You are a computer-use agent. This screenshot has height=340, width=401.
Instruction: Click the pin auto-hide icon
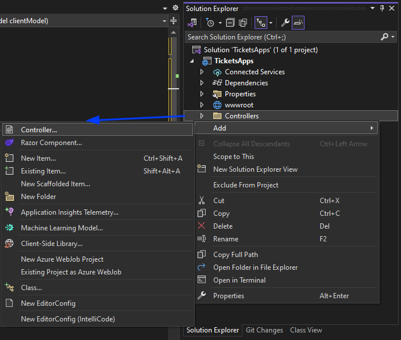click(382, 9)
